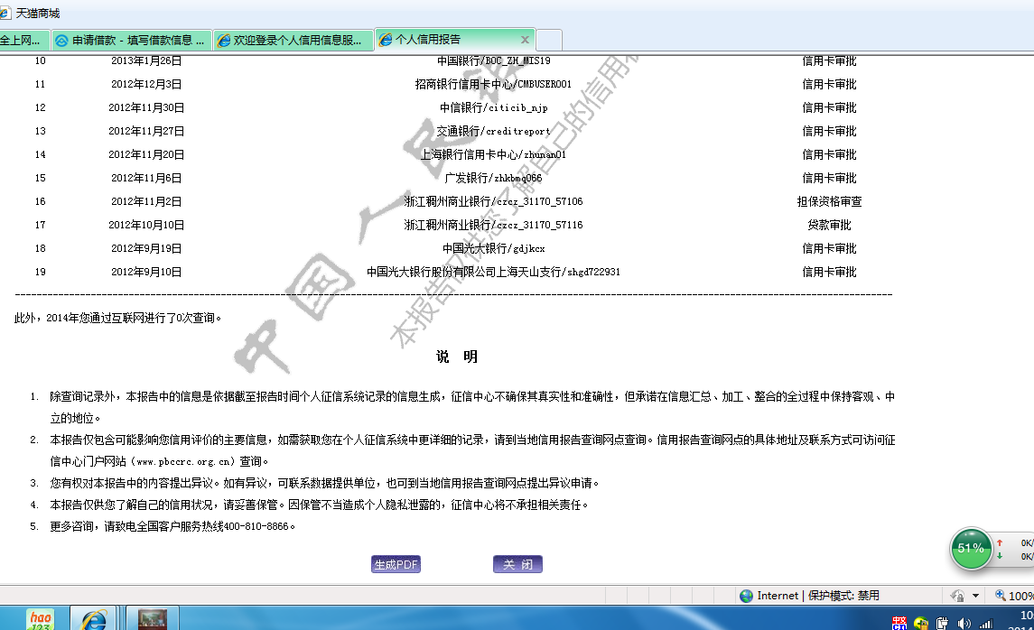This screenshot has height=630, width=1034.
Task: Click the green 51% memory accelerator ball
Action: (x=971, y=548)
